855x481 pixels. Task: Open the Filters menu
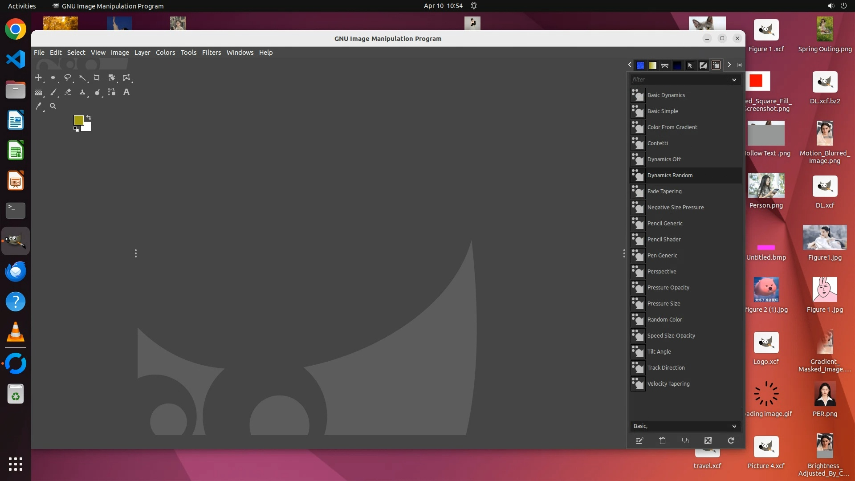coord(211,53)
